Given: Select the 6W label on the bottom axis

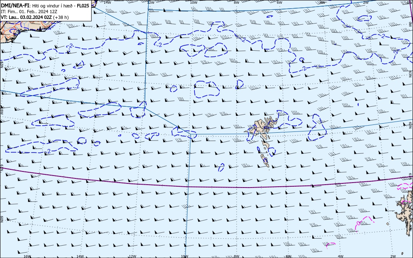Looking at the screenshot, I should click(289, 256).
